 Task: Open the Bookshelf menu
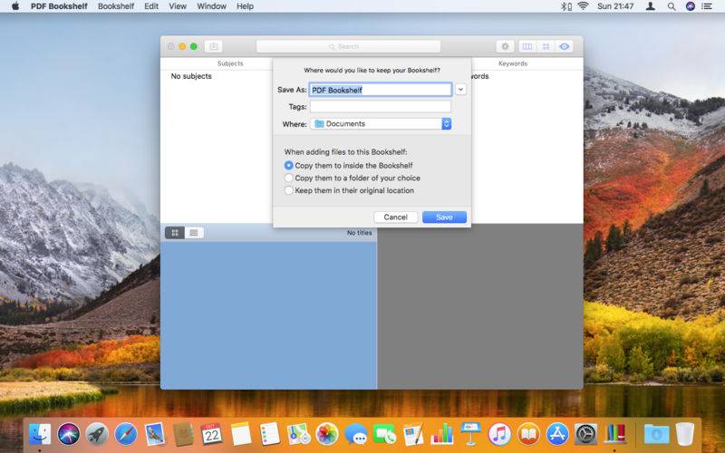click(116, 6)
